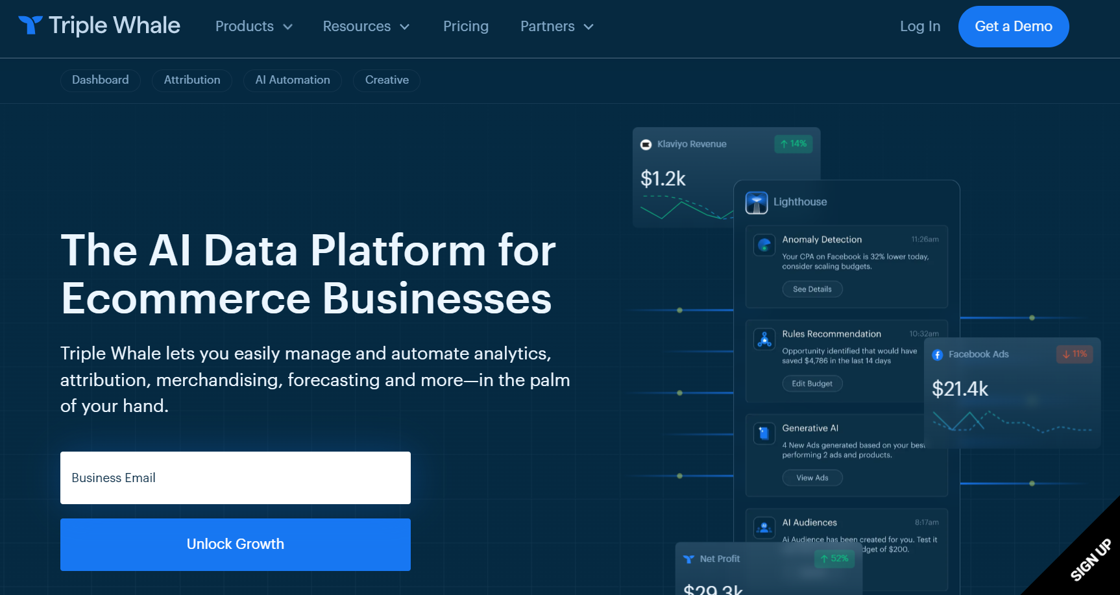Click the 'AI Audiences' card title
This screenshot has height=595, width=1120.
point(810,523)
